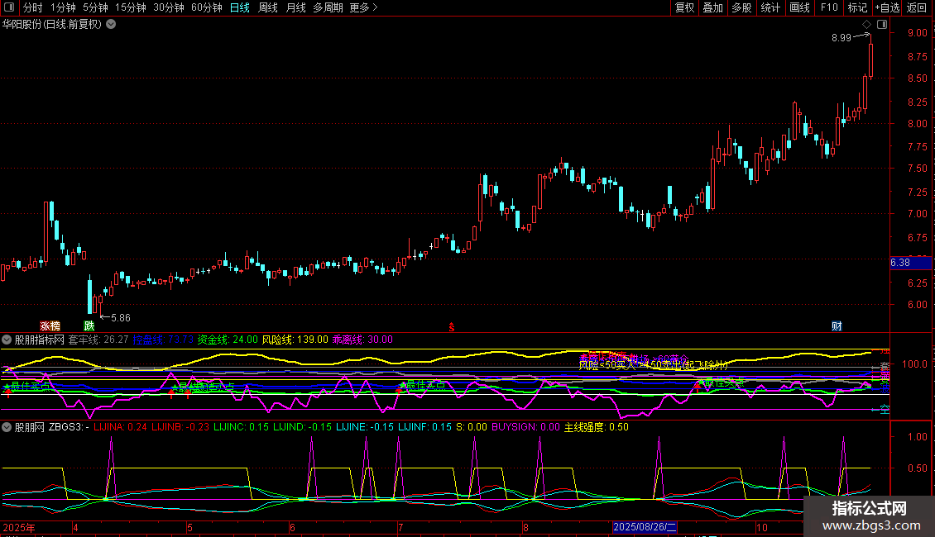Click the diamond marker icon near 8.99
935x537 pixels.
[x=866, y=25]
